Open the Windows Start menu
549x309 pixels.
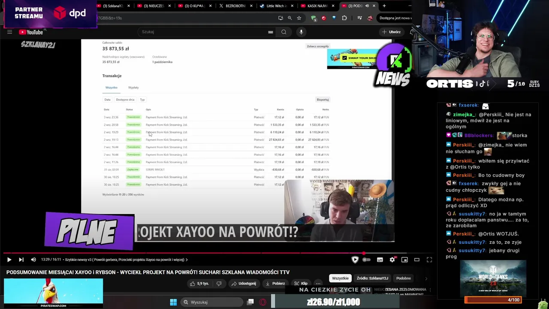173,302
